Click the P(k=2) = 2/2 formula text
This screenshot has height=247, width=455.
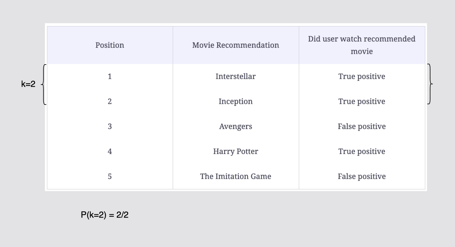tap(105, 215)
